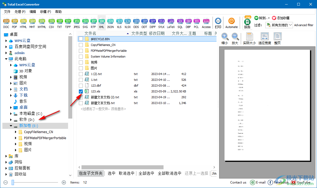This screenshot has width=317, height=188.
Task: Expand the 库 tree node
Action: [x=6, y=156]
